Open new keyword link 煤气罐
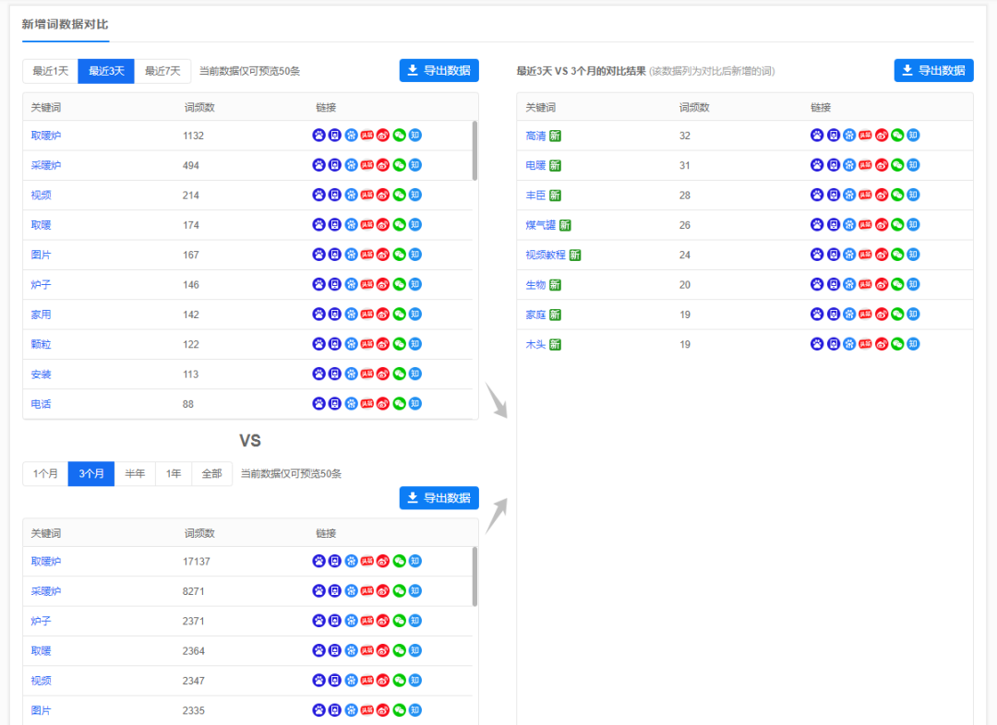This screenshot has width=997, height=725. 540,226
